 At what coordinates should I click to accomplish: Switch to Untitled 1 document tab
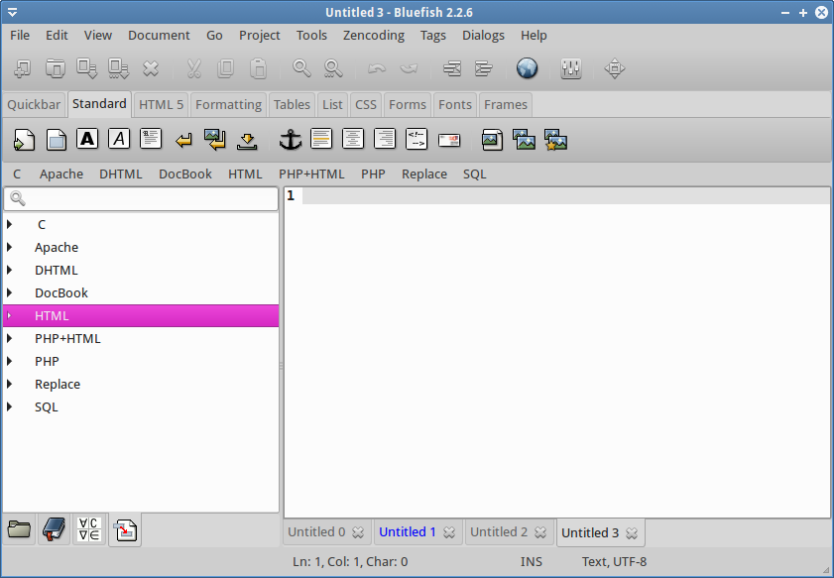[x=408, y=532]
